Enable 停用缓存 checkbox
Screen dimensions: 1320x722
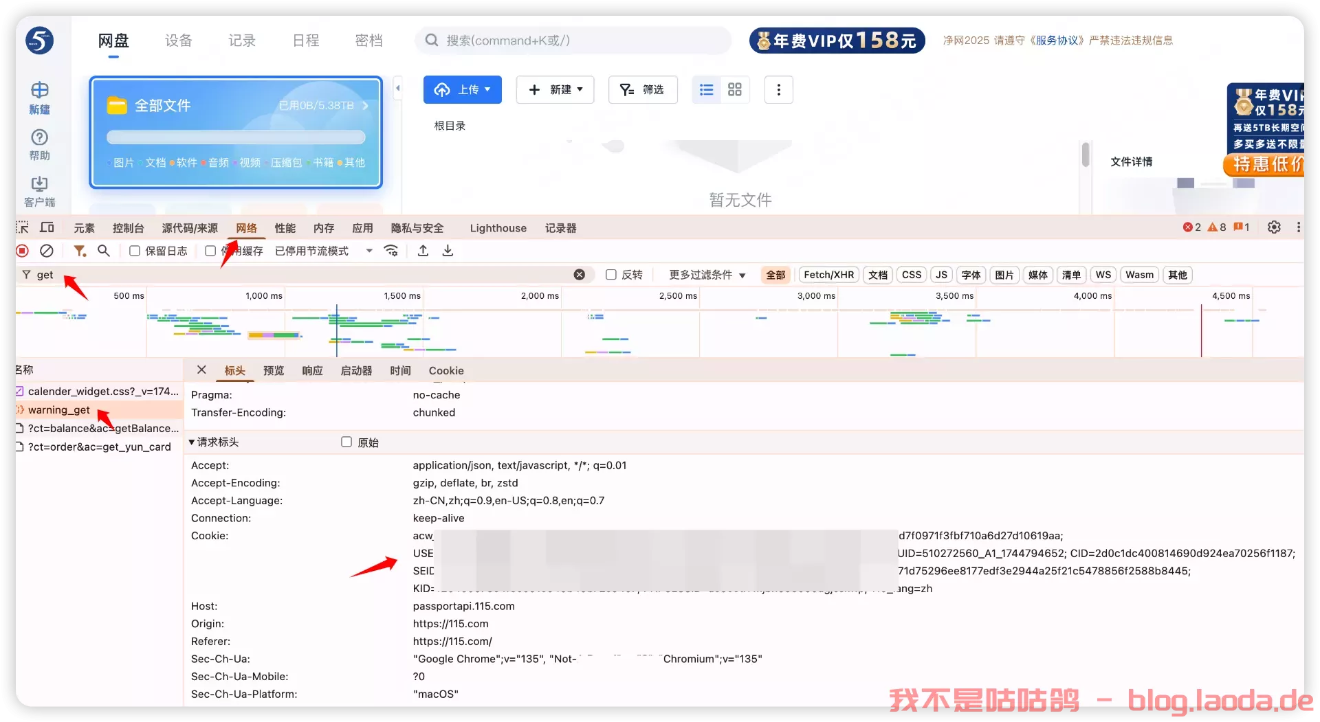pyautogui.click(x=210, y=251)
